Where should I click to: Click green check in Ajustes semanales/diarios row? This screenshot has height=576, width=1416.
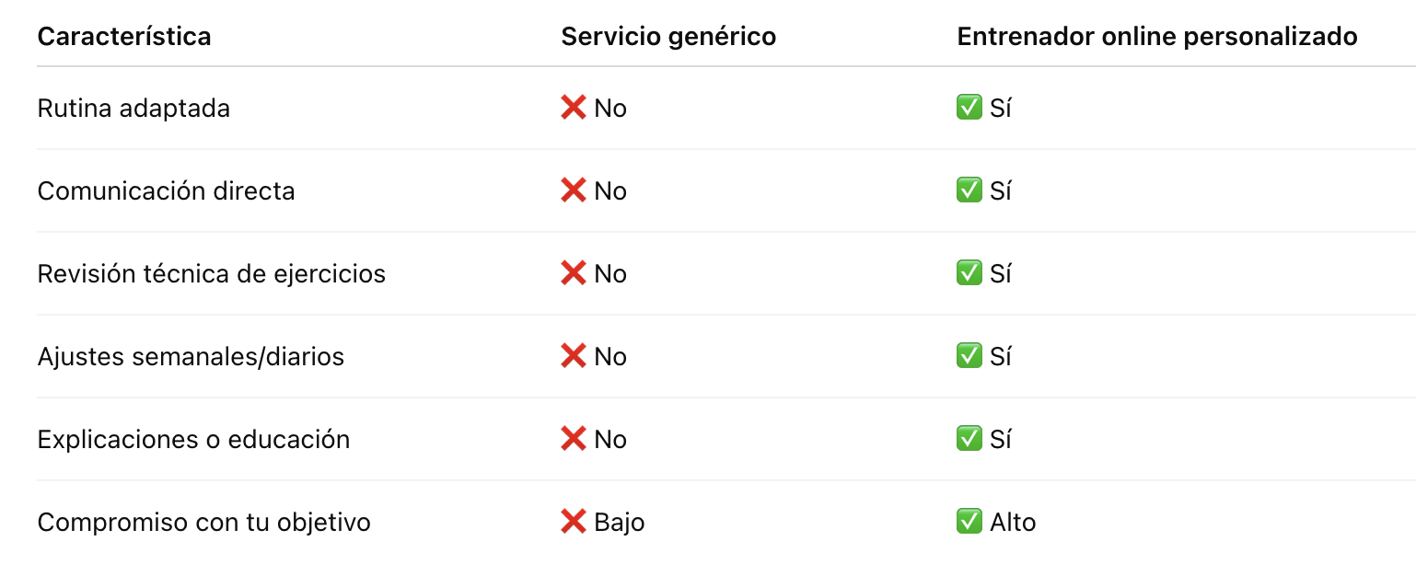(x=969, y=357)
